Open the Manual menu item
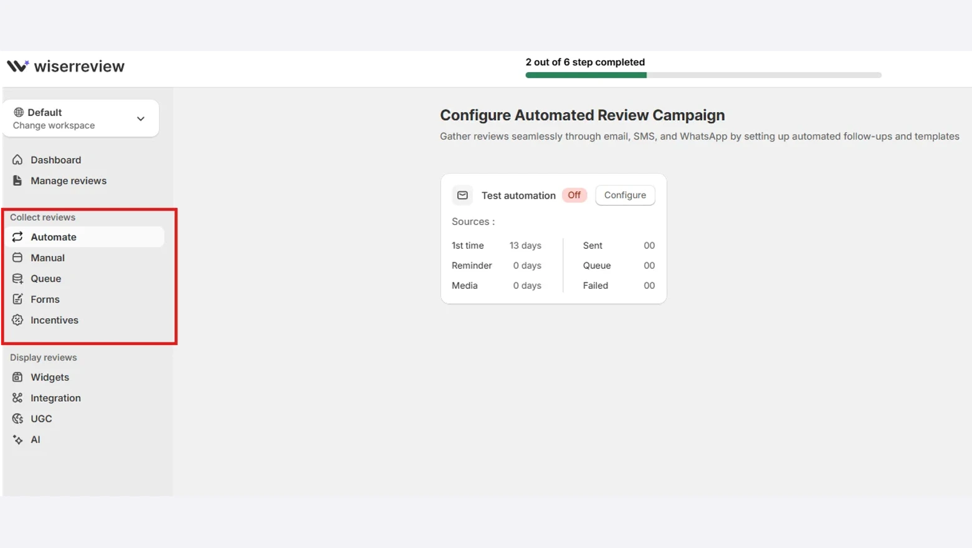Viewport: 972px width, 548px height. [x=47, y=258]
